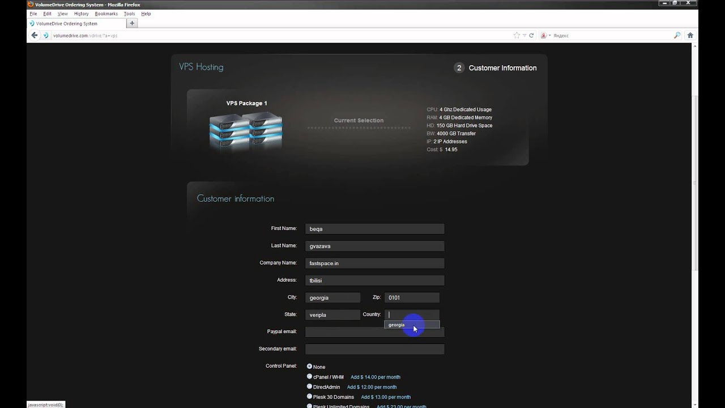Choose the georgia autocomplete suggestion
The height and width of the screenshot is (408, 725).
pyautogui.click(x=412, y=325)
